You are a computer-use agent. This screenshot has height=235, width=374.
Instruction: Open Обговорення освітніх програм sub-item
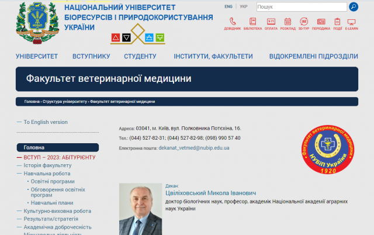coord(58,192)
